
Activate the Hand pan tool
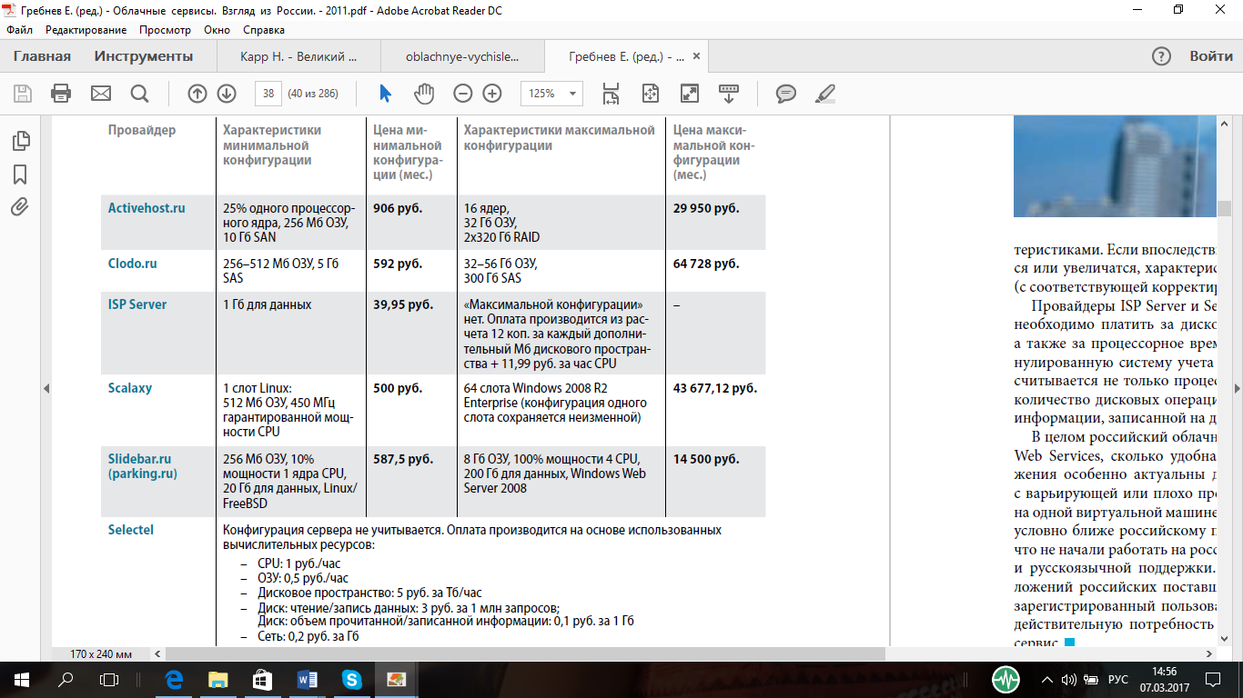(424, 93)
